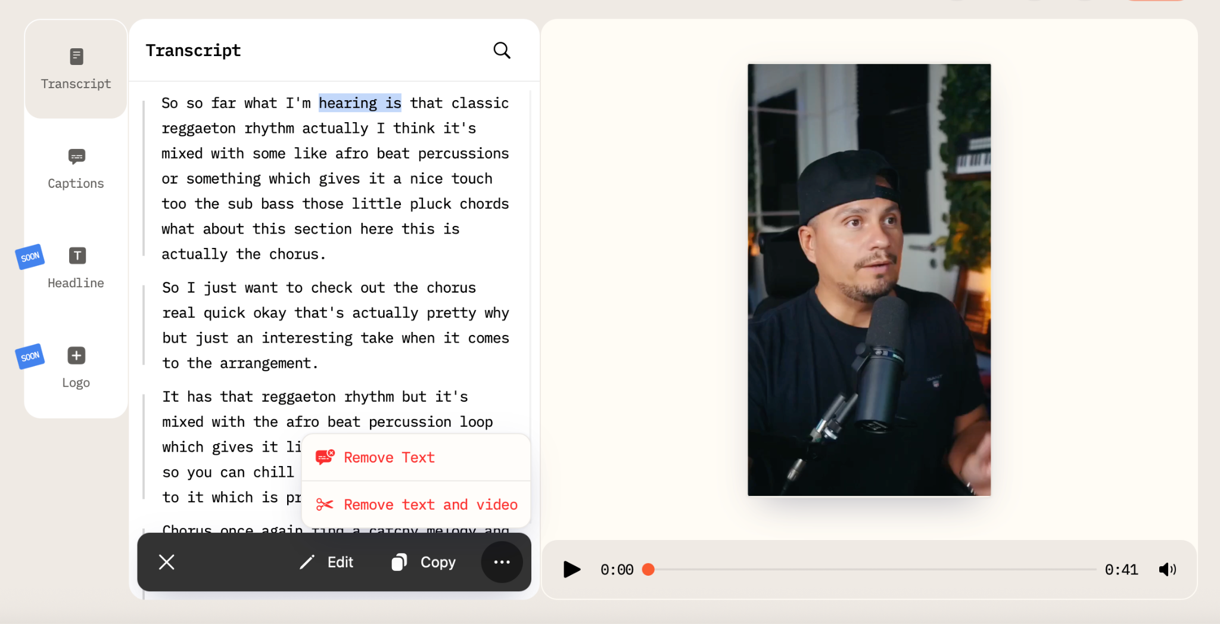The height and width of the screenshot is (624, 1220).
Task: Click the phrase "sub bass those little"
Action: tap(315, 204)
